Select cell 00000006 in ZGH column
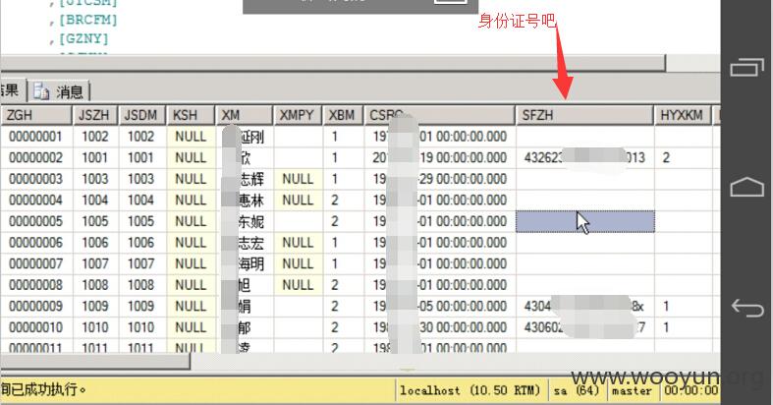773x405 pixels. tap(37, 243)
